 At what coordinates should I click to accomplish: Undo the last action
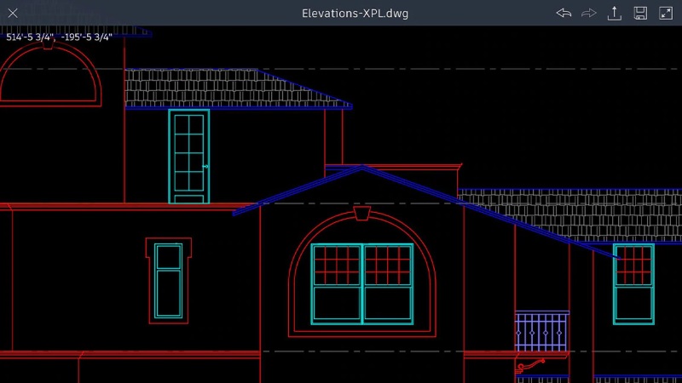(x=564, y=13)
